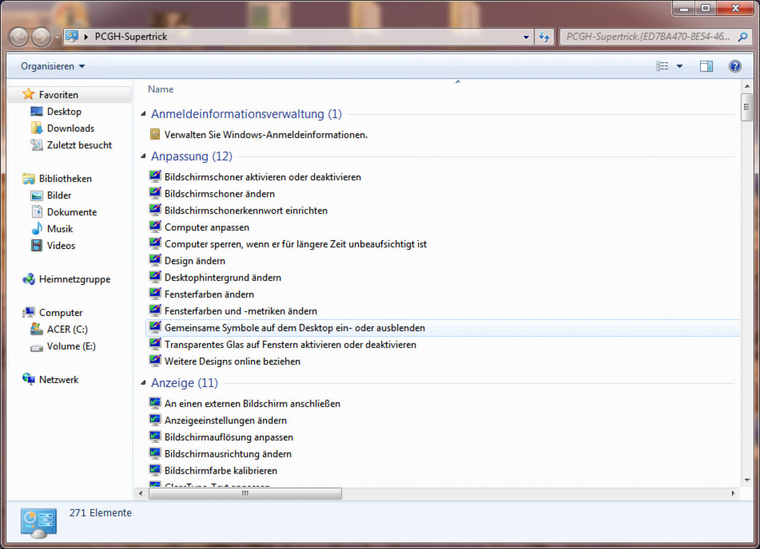Click the Anpassung (12) group header
The width and height of the screenshot is (760, 549).
[x=192, y=157]
